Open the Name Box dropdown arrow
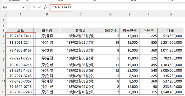The image size is (185, 96). click(24, 7)
